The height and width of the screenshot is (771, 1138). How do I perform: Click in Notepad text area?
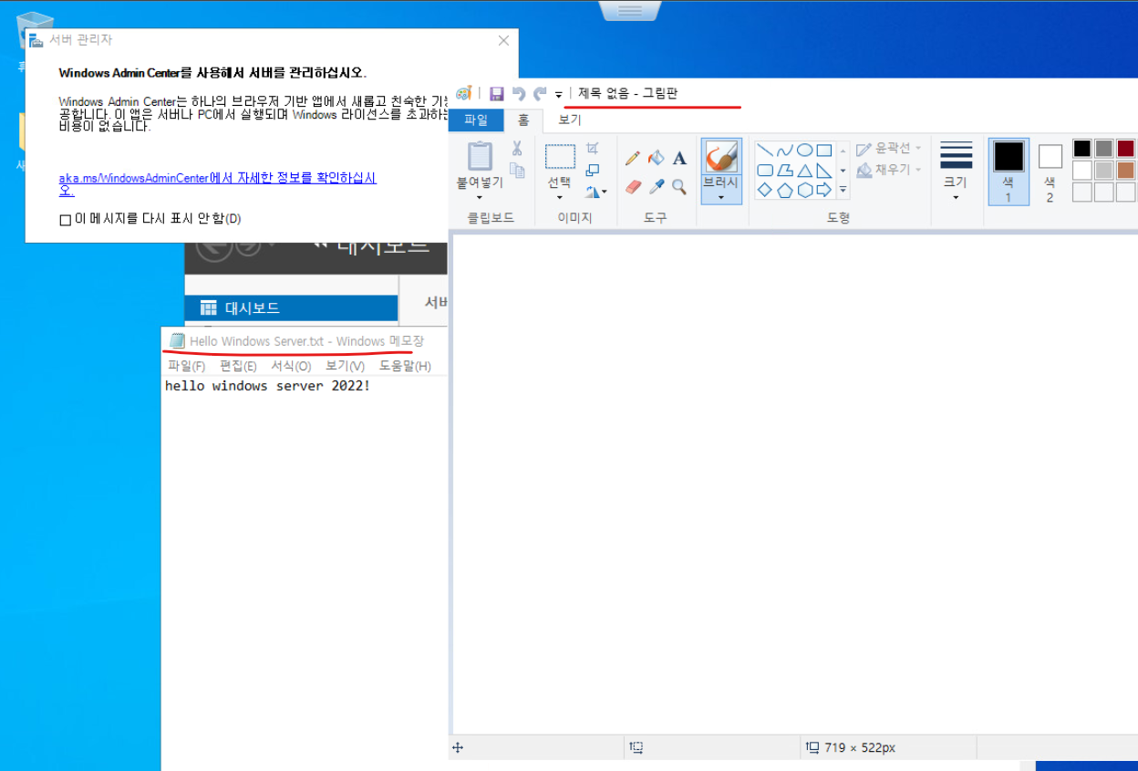click(305, 573)
